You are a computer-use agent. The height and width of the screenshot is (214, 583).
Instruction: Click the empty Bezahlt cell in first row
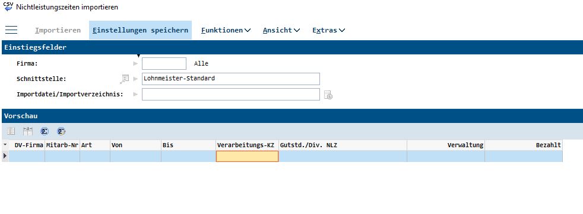[524, 156]
